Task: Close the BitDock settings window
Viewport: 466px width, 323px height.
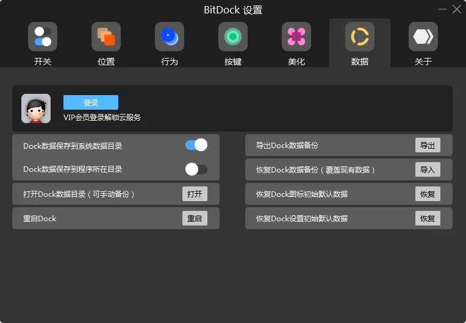Action: click(456, 9)
